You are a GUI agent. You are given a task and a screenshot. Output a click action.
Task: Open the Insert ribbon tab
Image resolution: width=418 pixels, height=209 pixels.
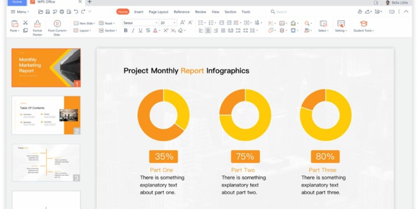138,11
